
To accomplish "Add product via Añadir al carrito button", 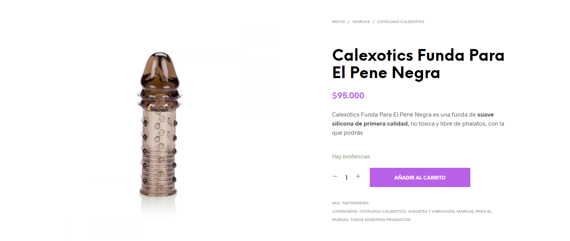I will tap(420, 177).
